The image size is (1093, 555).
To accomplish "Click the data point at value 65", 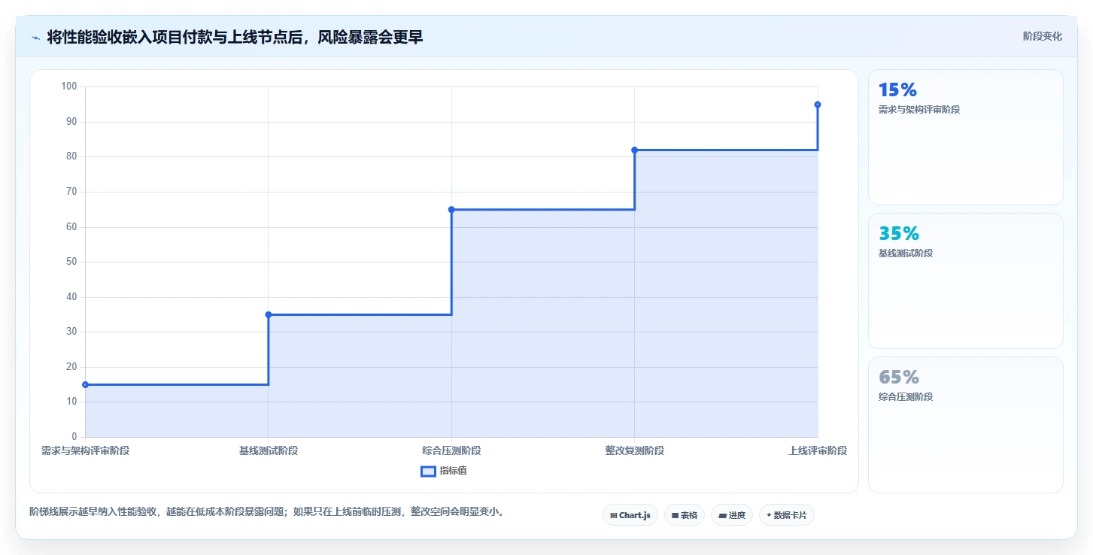I will coord(451,210).
